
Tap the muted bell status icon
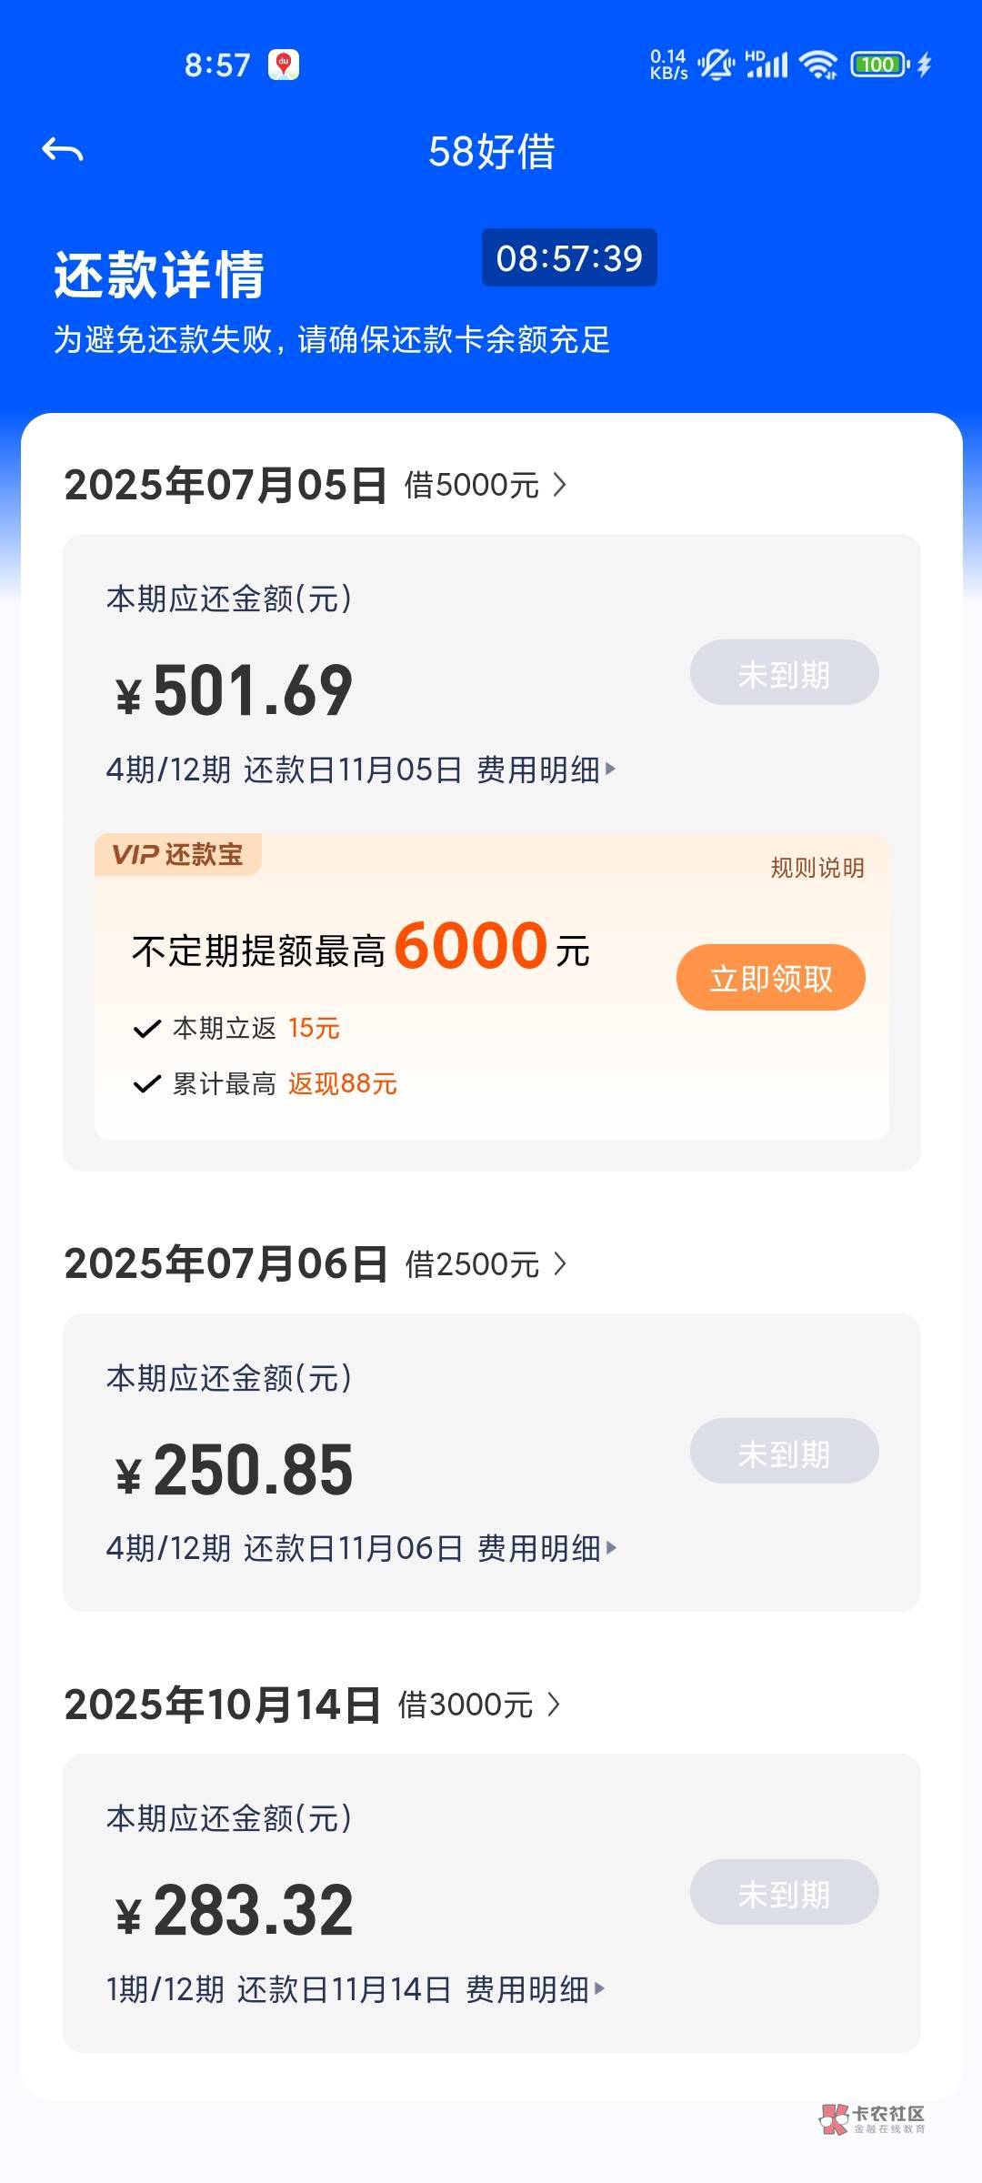pyautogui.click(x=716, y=65)
